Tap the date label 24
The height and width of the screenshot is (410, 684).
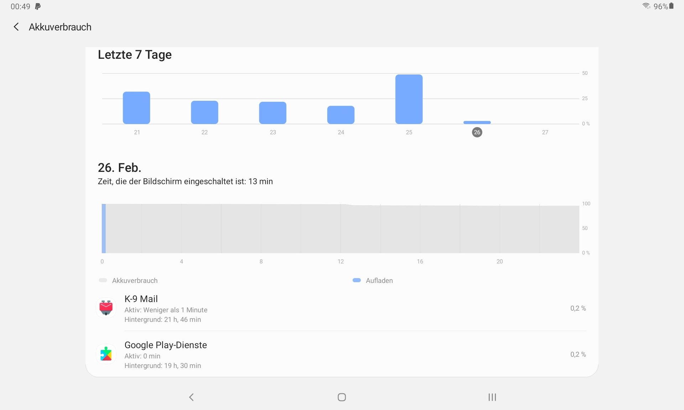[x=341, y=132]
